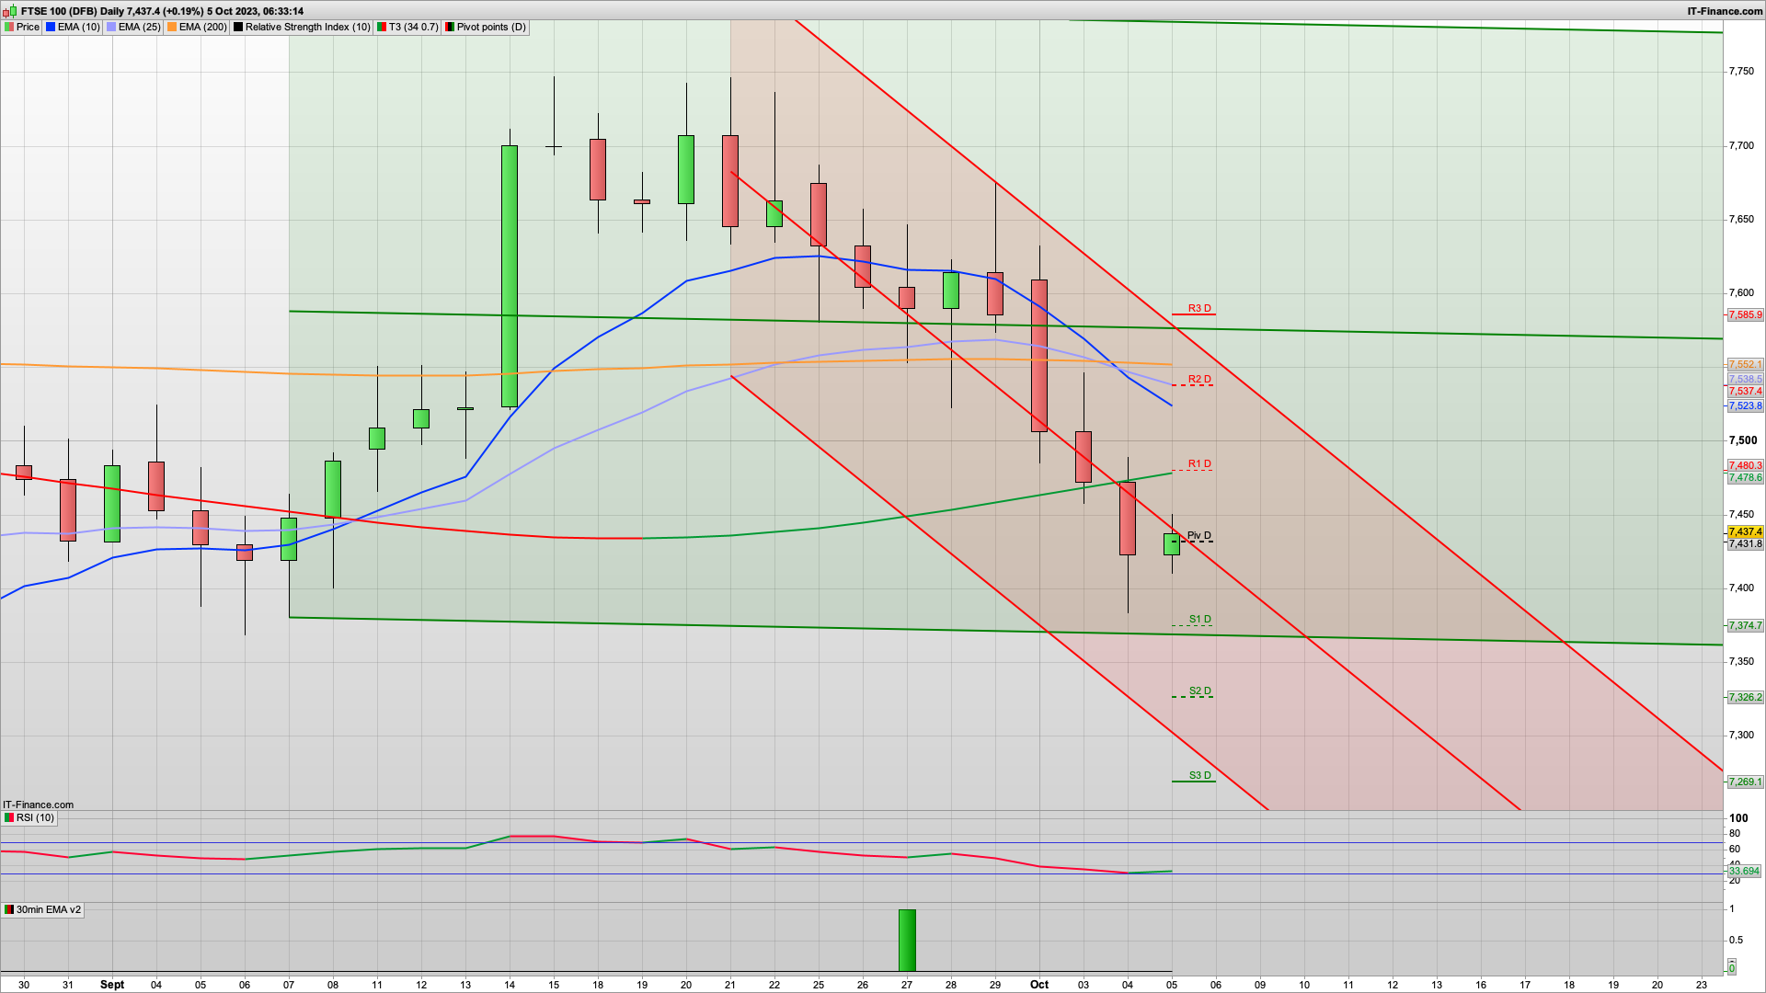The height and width of the screenshot is (993, 1766).
Task: Click the red-green icon beside 30min EMA v2
Action: click(x=9, y=909)
